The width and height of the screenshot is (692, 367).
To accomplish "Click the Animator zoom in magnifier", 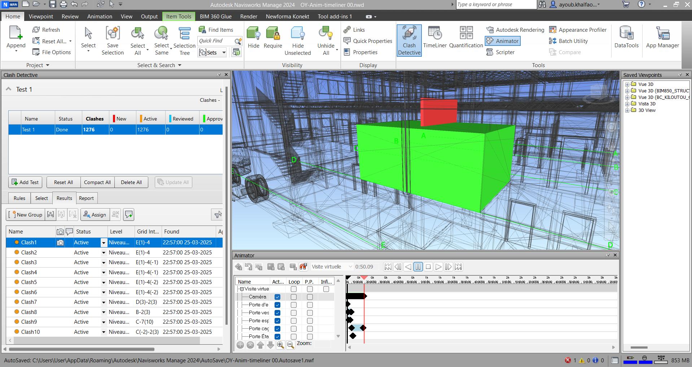I will 280,345.
